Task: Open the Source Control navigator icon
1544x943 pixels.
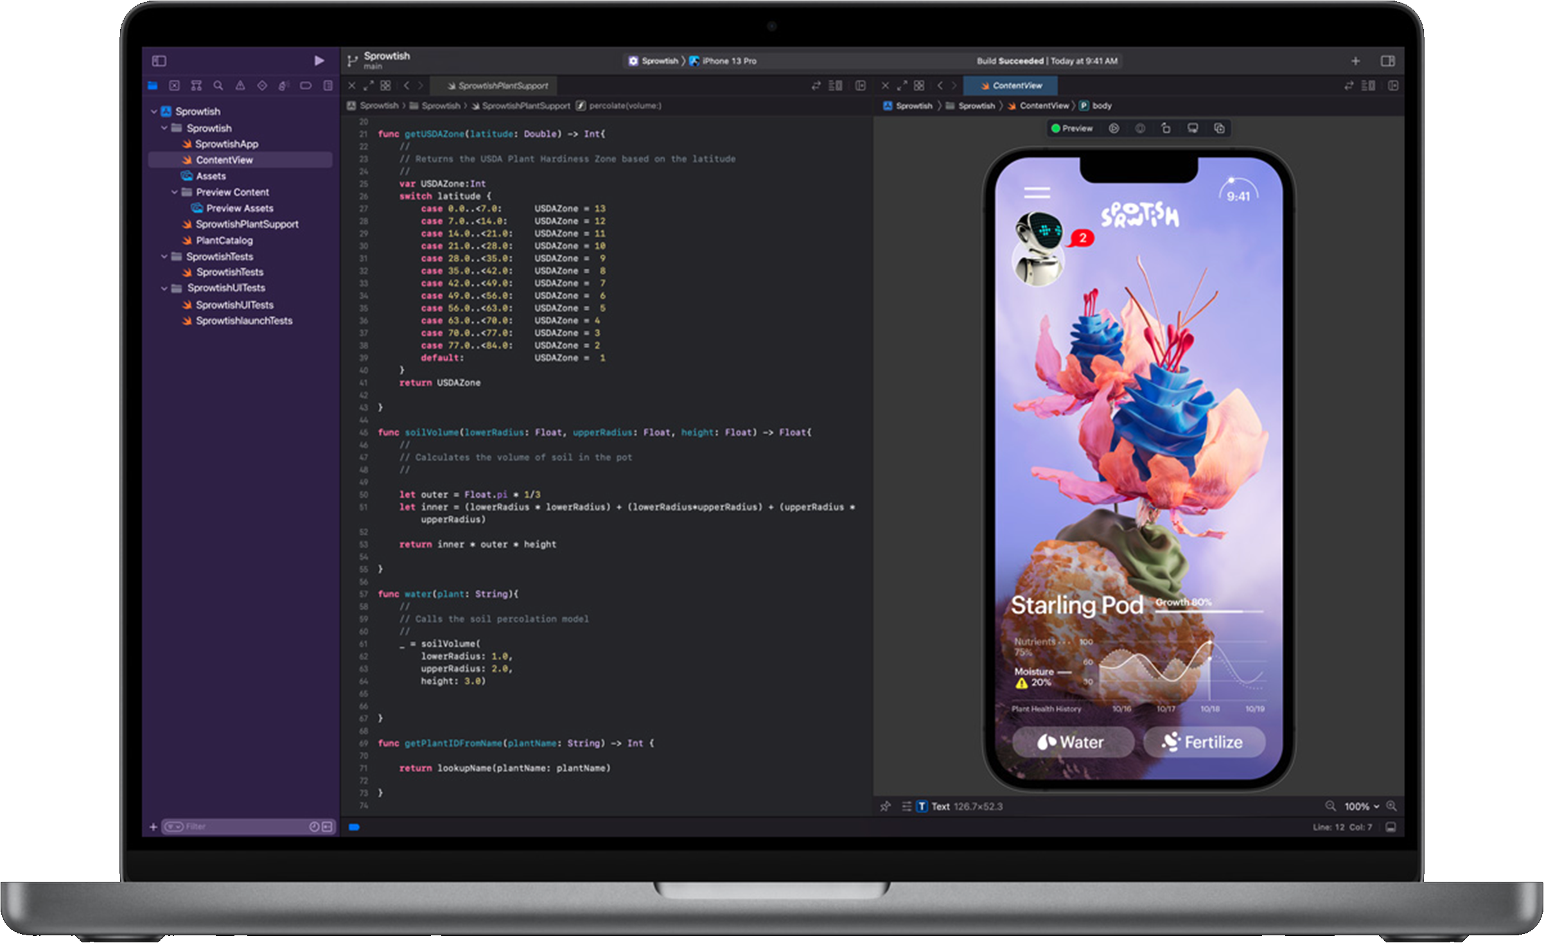Action: 175,85
